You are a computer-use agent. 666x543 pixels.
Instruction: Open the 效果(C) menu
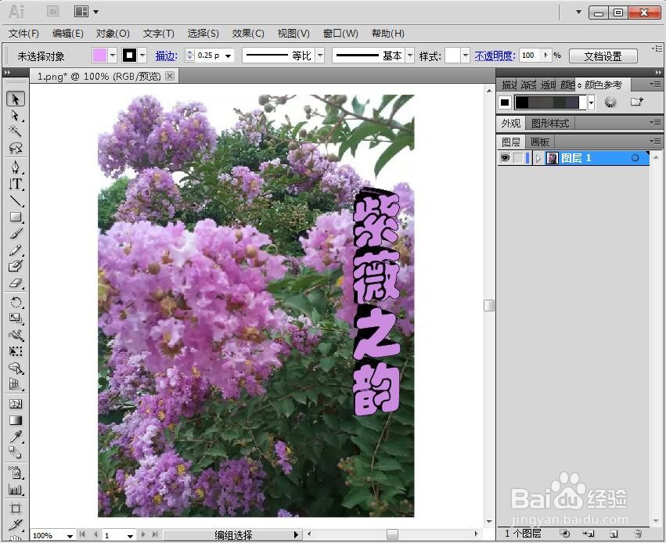pos(247,33)
